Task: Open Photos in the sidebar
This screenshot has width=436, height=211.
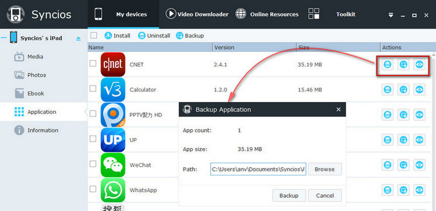Action: coord(44,75)
